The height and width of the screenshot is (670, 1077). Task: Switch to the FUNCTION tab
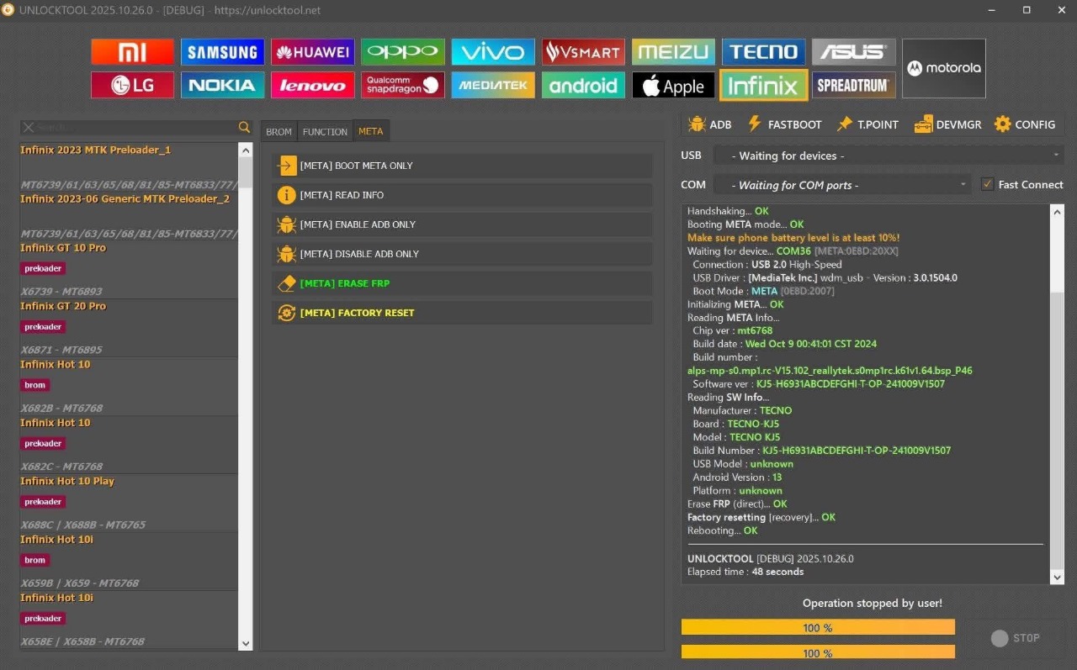325,131
